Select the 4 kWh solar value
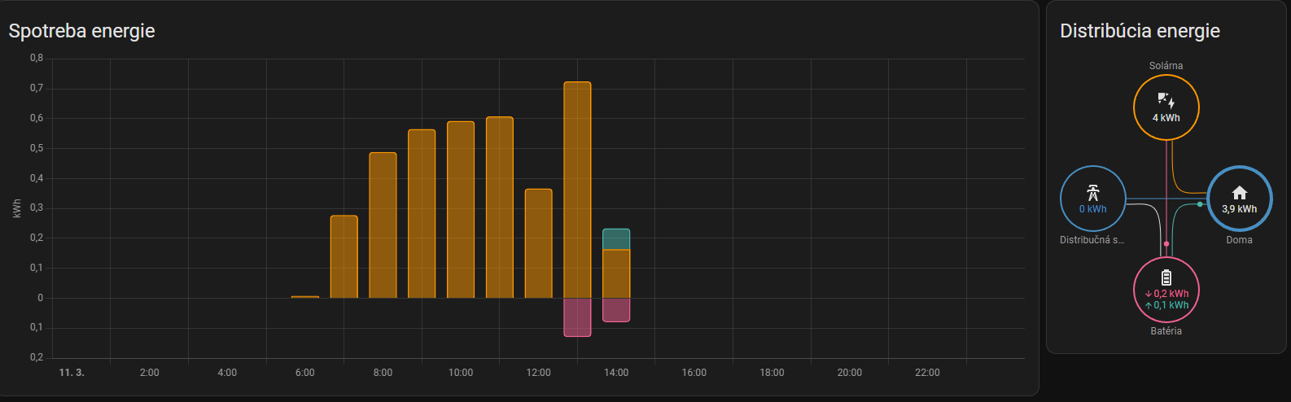Viewport: 1291px width, 402px height. coord(1166,118)
